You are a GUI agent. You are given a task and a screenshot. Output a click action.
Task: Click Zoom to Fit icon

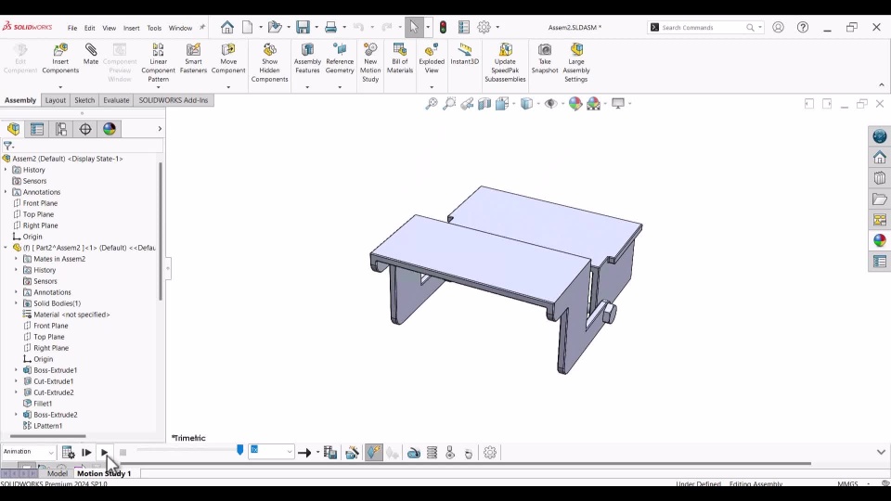pyautogui.click(x=432, y=103)
